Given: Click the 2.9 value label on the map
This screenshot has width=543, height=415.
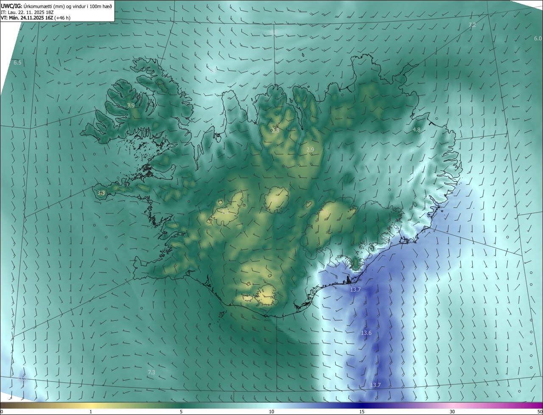Looking at the screenshot, I should [310, 150].
